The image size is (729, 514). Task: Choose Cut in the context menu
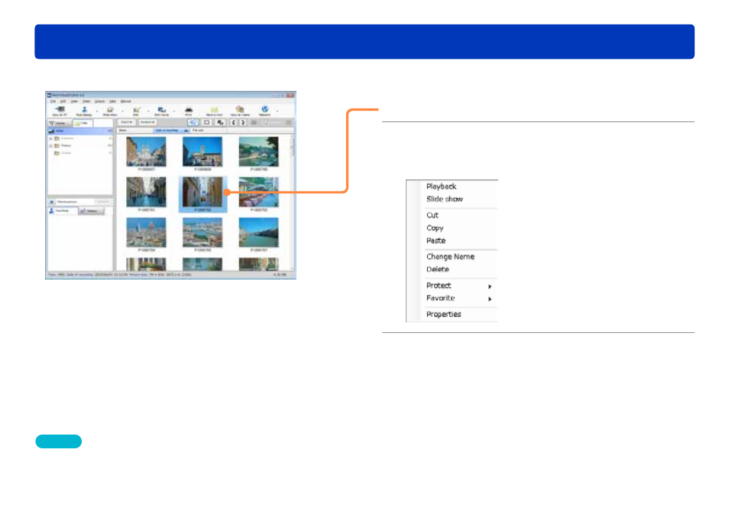point(433,215)
